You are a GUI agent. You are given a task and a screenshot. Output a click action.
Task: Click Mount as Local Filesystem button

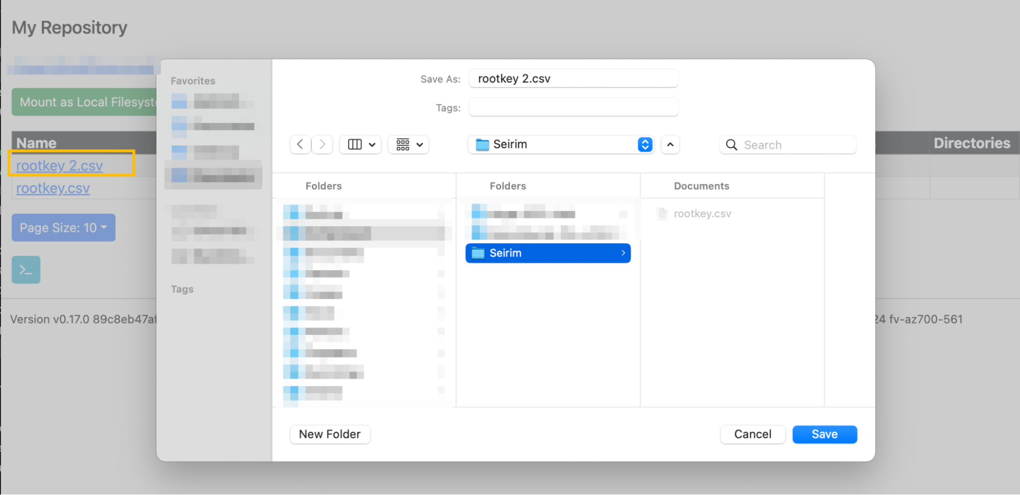click(x=85, y=102)
